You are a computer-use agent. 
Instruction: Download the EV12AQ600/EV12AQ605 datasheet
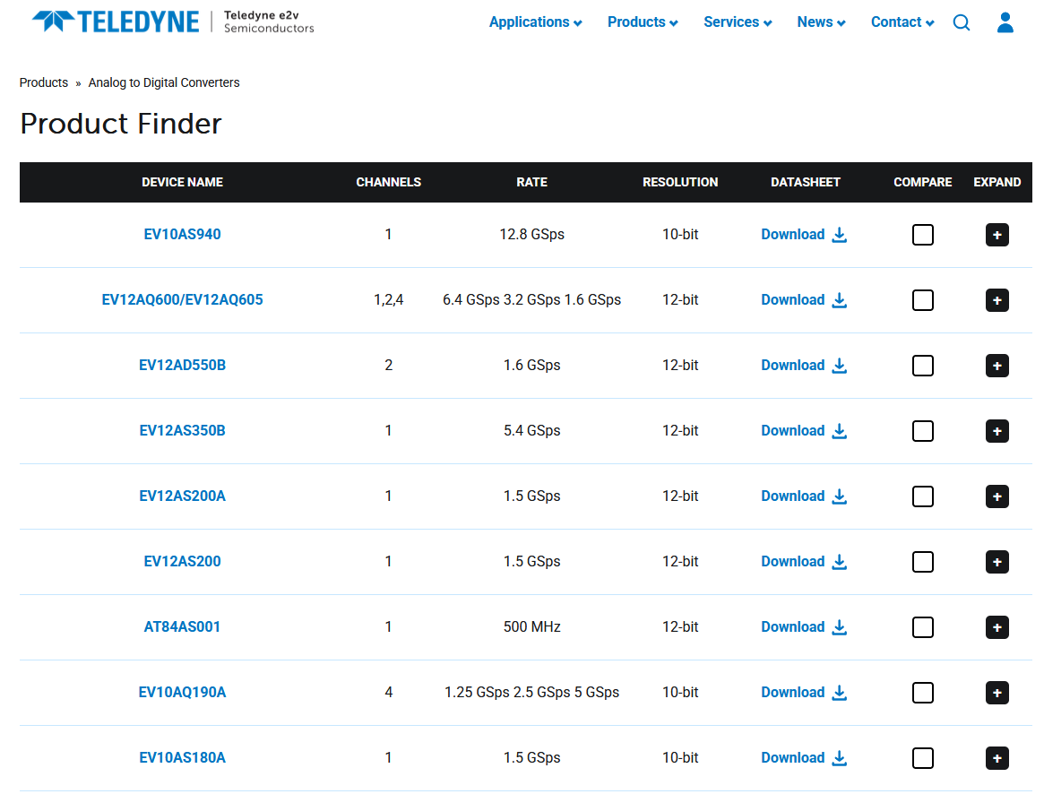pyautogui.click(x=804, y=299)
